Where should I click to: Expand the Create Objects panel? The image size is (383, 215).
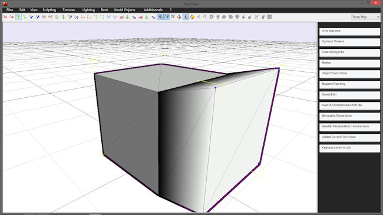click(349, 52)
